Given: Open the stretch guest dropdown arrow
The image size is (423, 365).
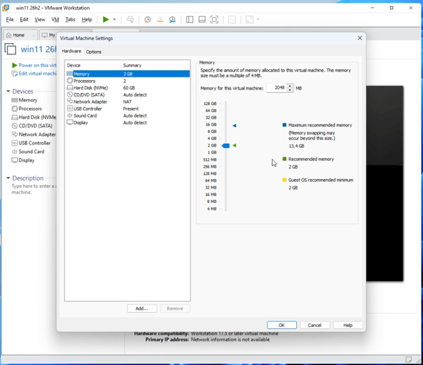Looking at the screenshot, I should coord(258,20).
